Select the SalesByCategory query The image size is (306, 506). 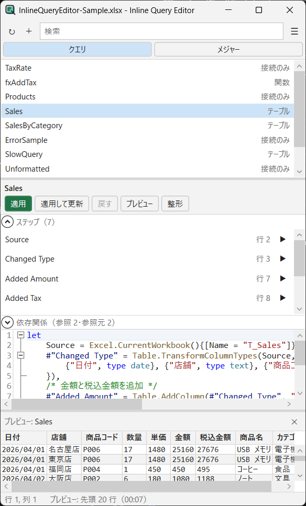coord(147,126)
